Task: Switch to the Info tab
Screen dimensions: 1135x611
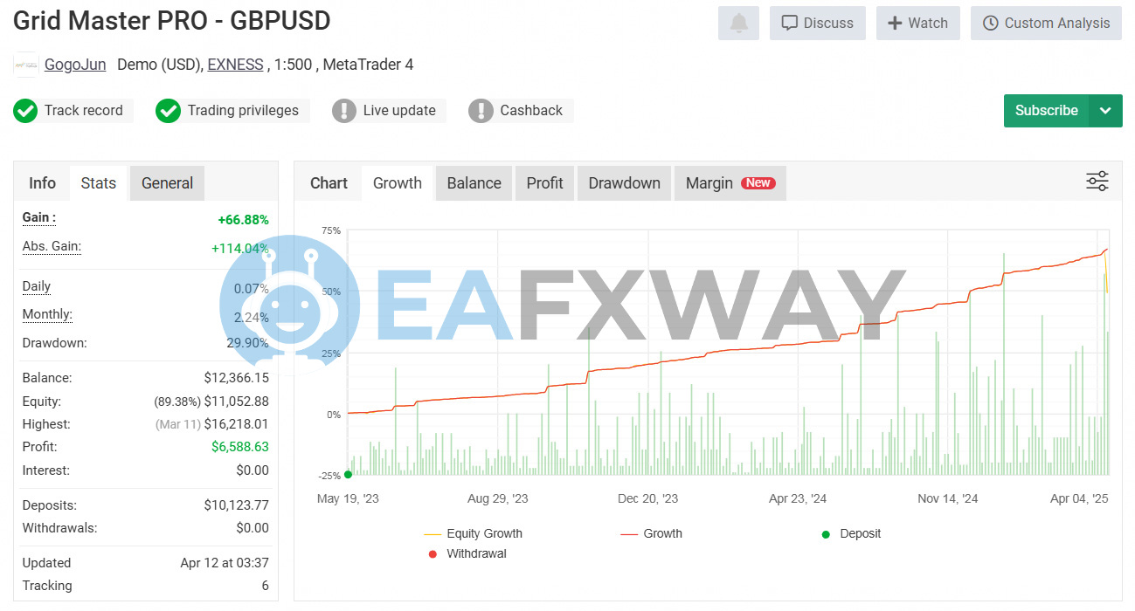Action: pos(42,183)
